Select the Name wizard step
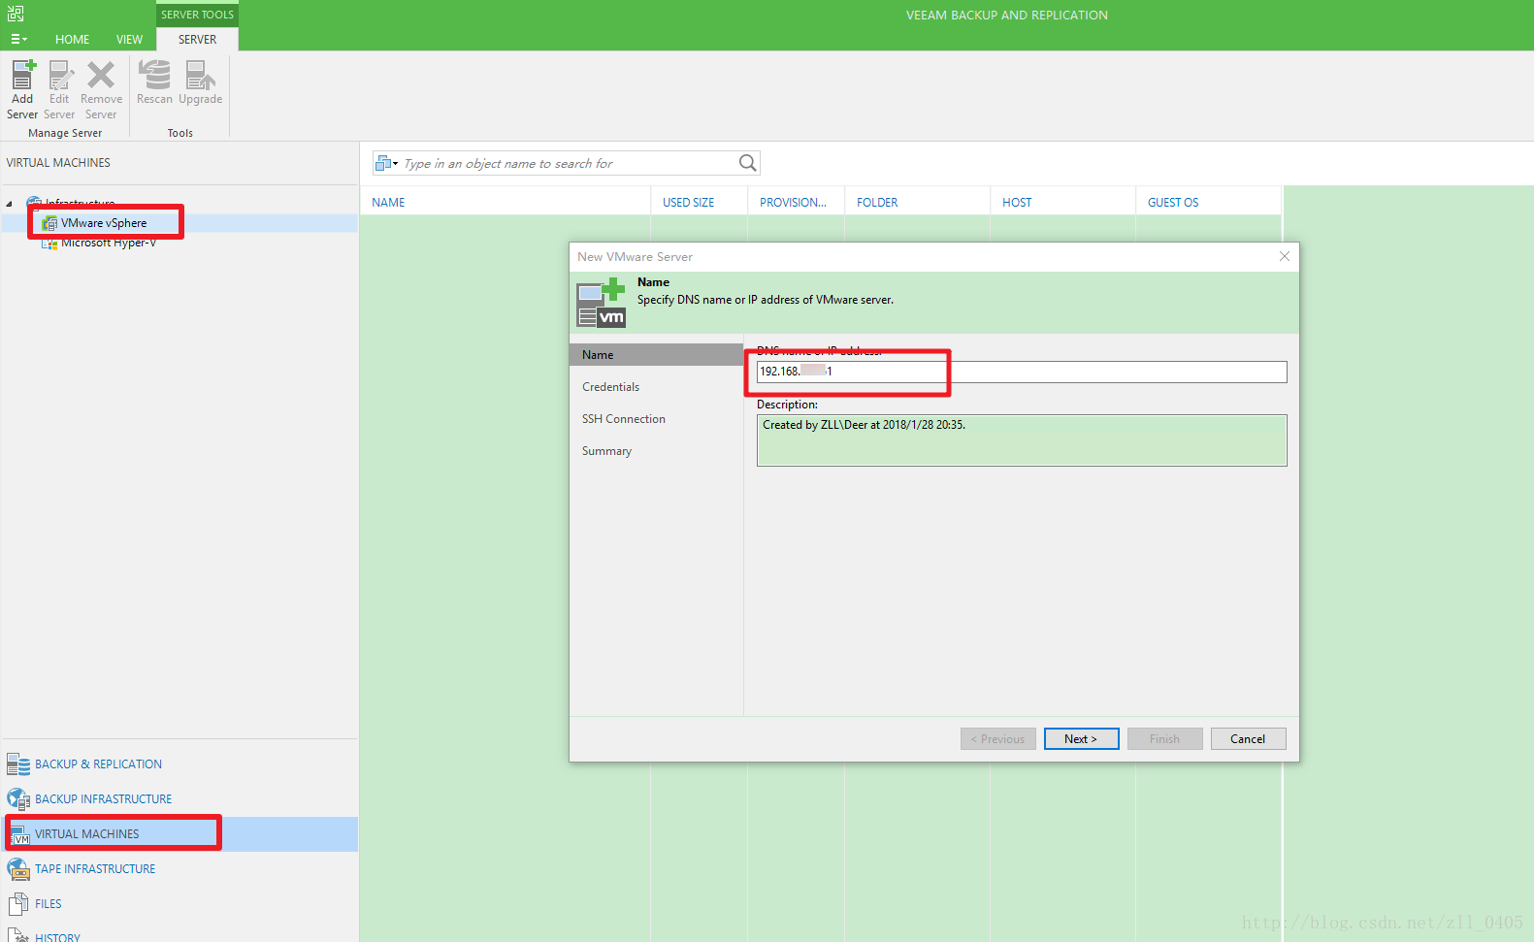 pos(656,354)
